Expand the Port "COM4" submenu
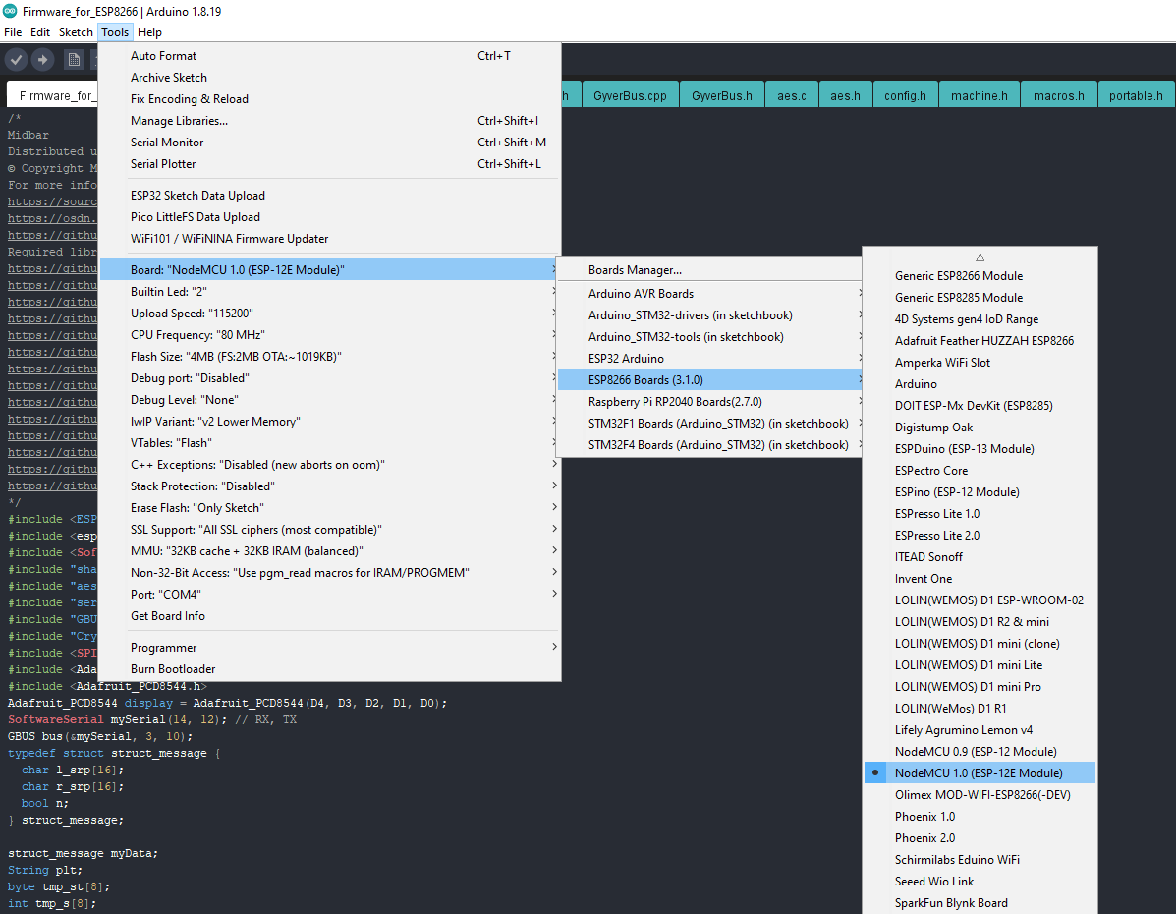The height and width of the screenshot is (914, 1176). [330, 595]
